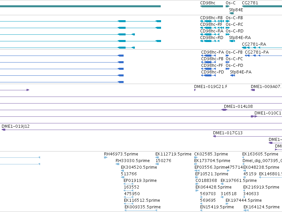Select the feature labeled 150276
Image resolution: width=282 pixels, height=212 pixels.
click(x=163, y=161)
